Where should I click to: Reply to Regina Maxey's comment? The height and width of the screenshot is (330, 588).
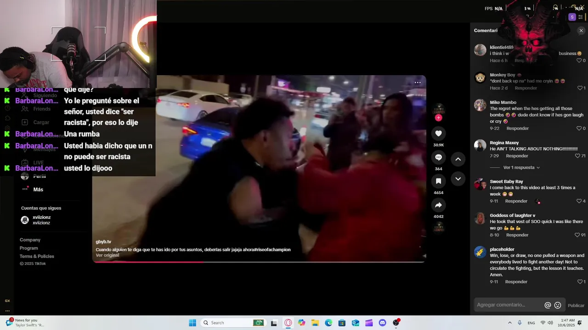point(517,156)
